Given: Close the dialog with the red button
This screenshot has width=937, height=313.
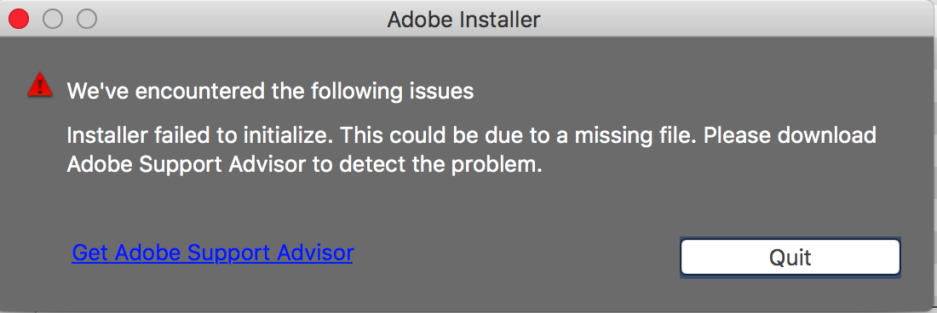Looking at the screenshot, I should (x=19, y=19).
